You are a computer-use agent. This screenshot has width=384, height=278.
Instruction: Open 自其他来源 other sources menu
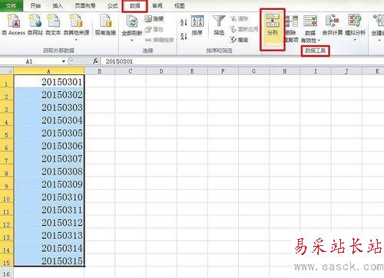76,27
